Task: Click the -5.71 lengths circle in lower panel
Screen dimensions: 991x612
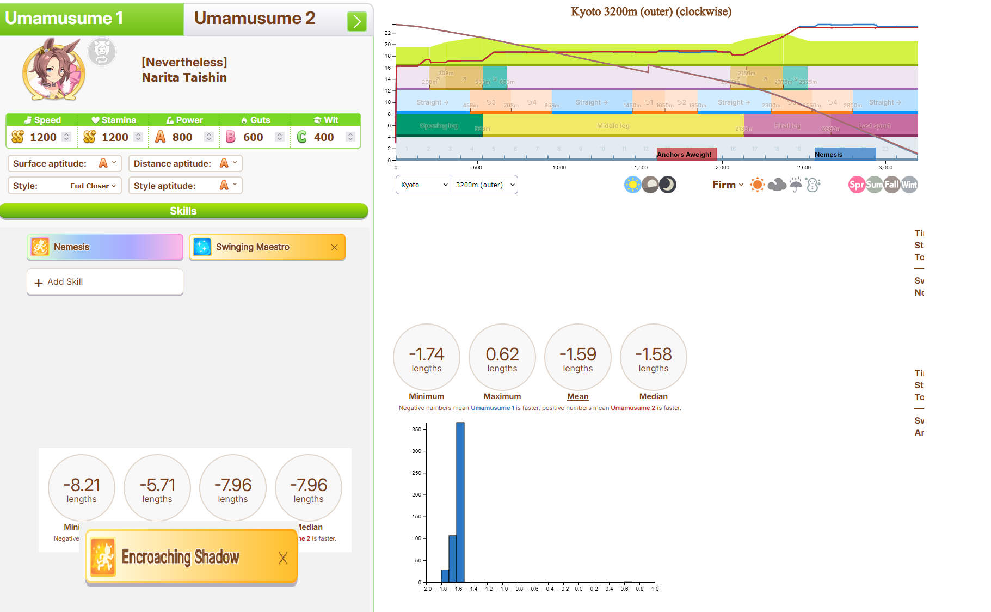Action: pos(157,488)
